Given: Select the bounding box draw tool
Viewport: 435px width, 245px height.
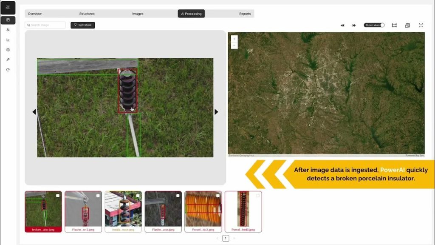Looking at the screenshot, I should [x=394, y=26].
